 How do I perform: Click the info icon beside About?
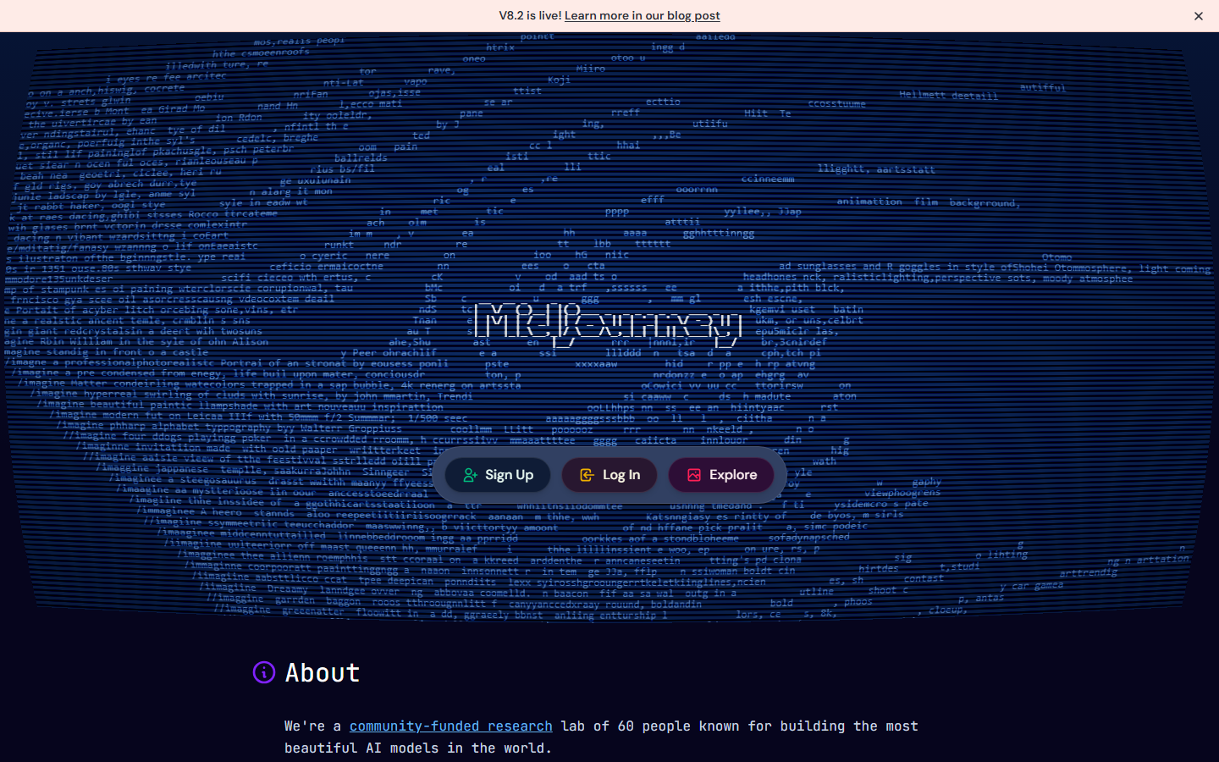(x=264, y=672)
